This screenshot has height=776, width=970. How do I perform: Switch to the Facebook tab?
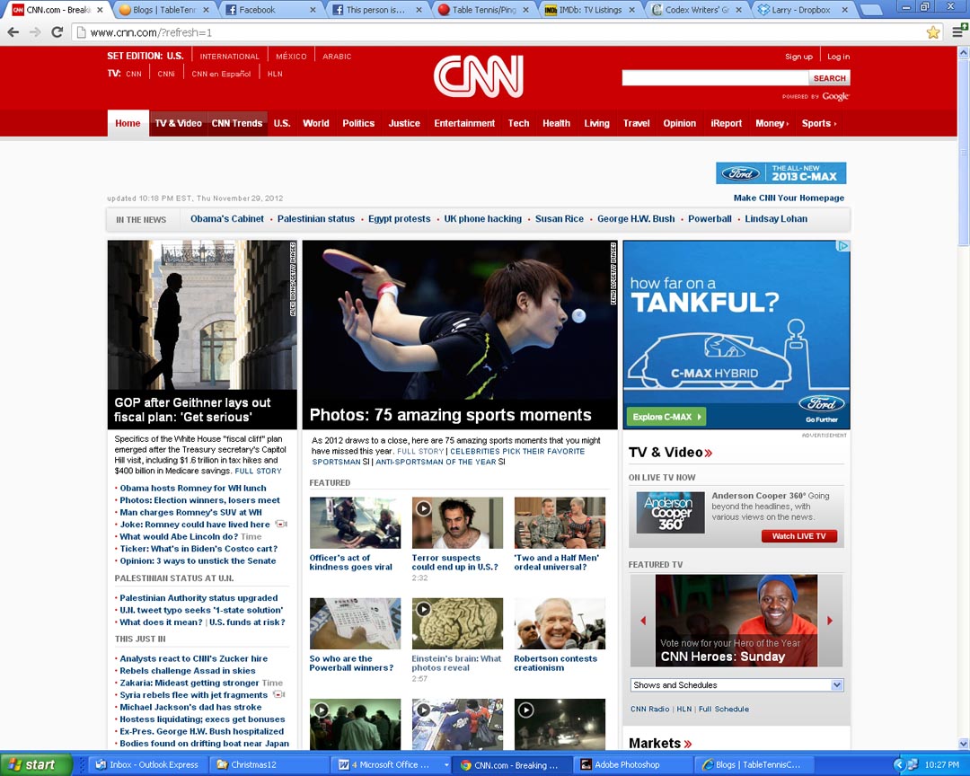[269, 10]
